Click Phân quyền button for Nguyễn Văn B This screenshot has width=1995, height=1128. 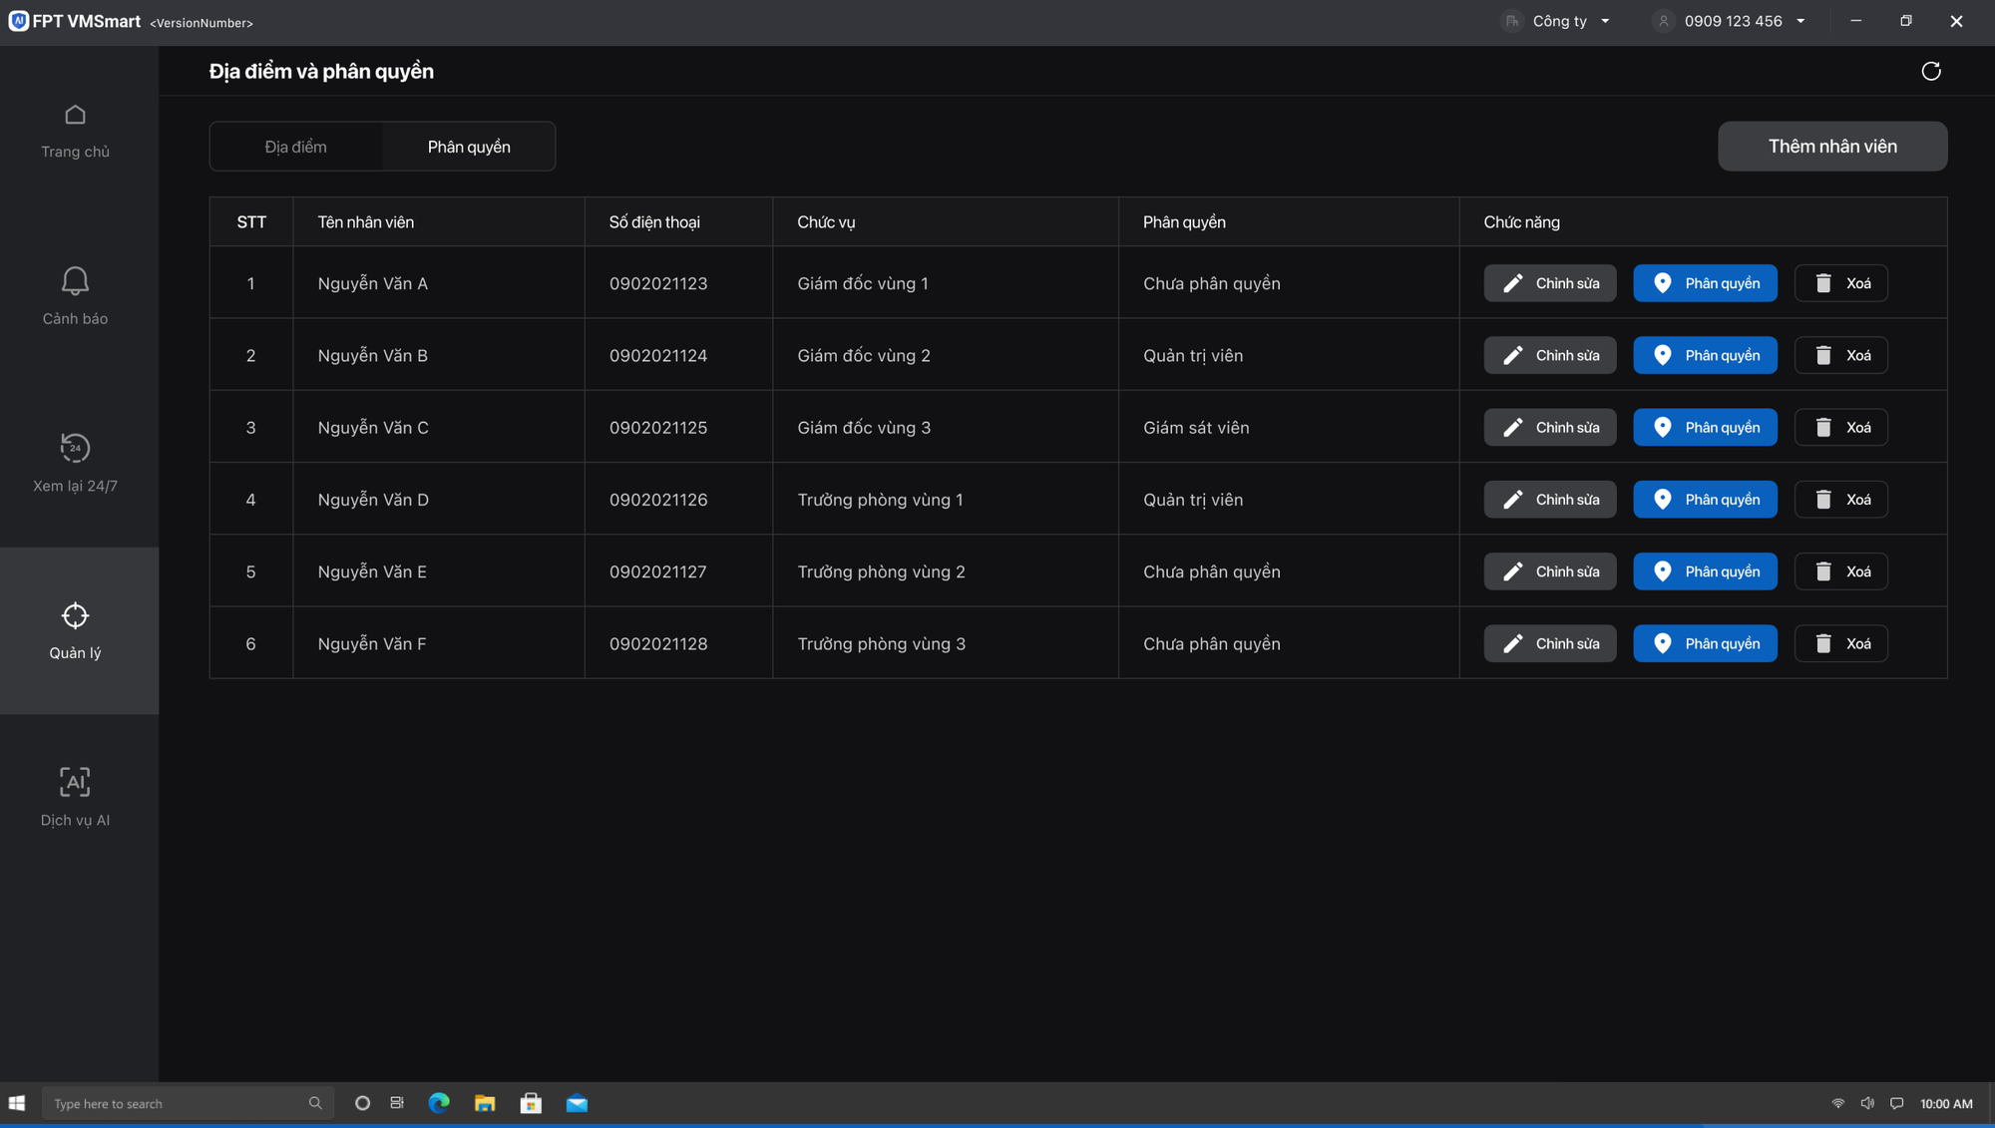(x=1705, y=355)
